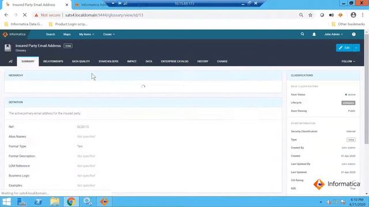Switch to the Informatica Admin browser tab

coord(91,5)
